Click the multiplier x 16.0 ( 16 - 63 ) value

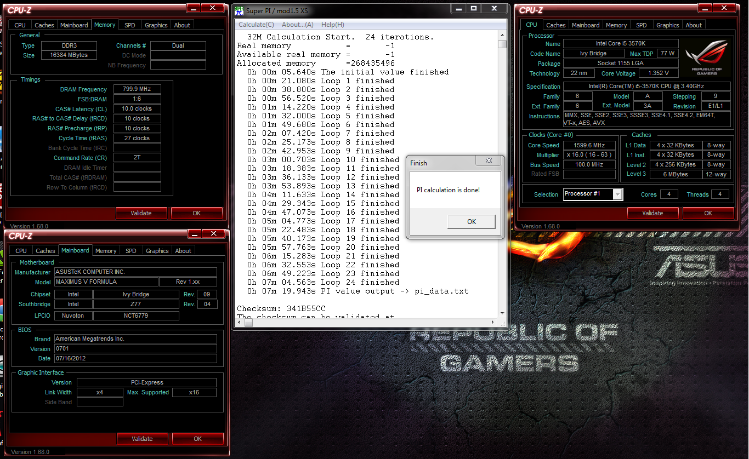[589, 155]
